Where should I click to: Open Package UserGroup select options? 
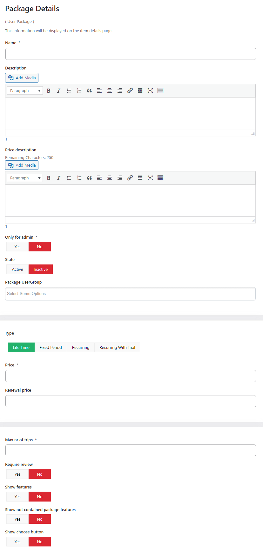click(x=130, y=294)
